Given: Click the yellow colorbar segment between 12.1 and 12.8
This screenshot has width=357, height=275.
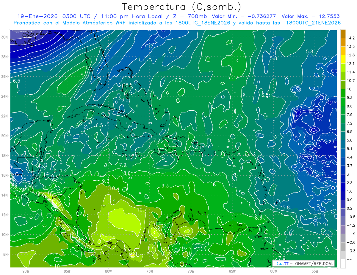Looking at the screenshot, I should [343, 59].
